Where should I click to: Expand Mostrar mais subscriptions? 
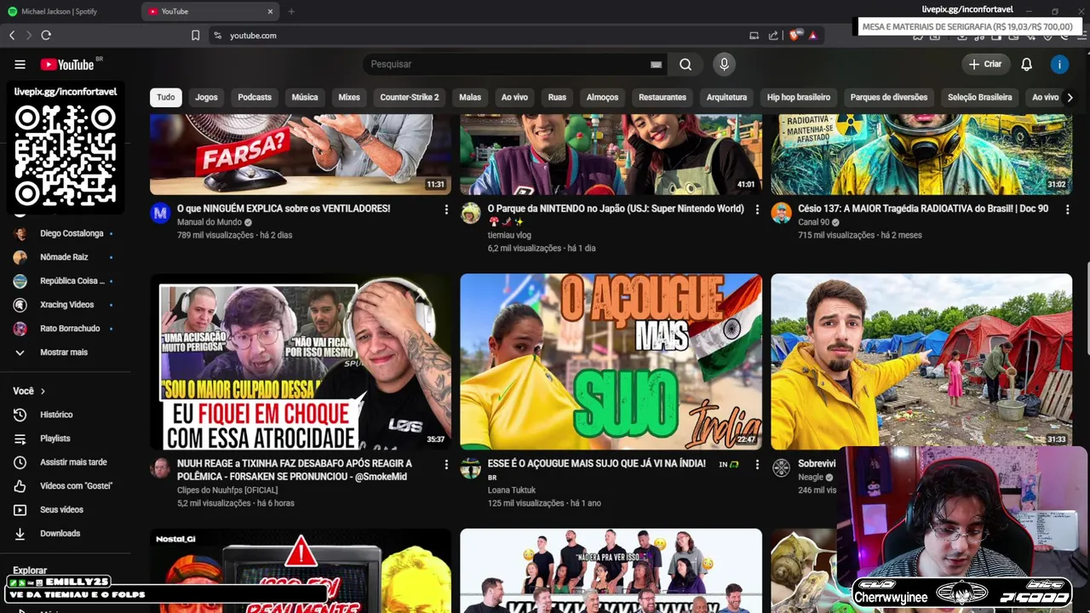point(65,352)
